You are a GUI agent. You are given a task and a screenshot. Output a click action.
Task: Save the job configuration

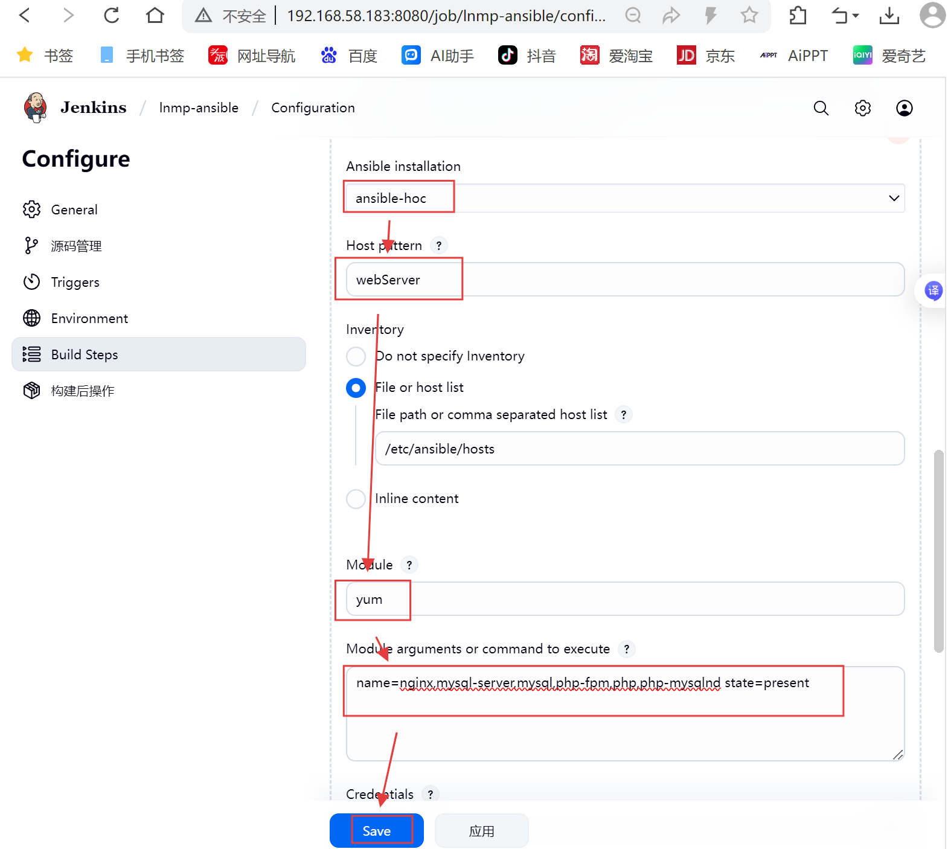click(x=377, y=831)
